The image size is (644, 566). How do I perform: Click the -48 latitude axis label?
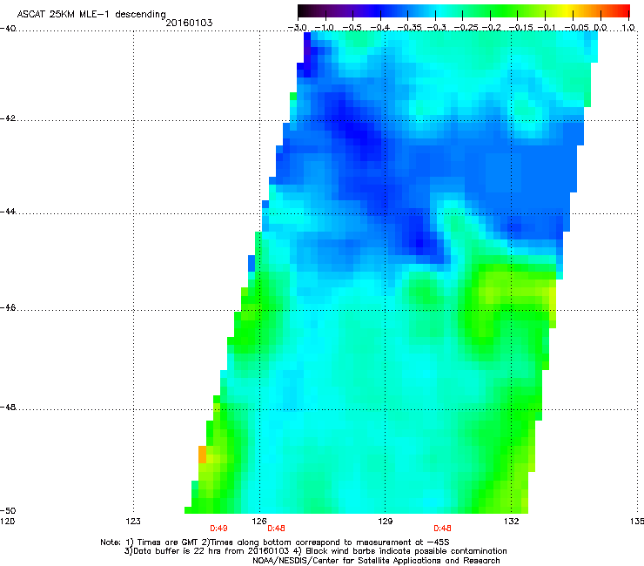tap(7, 408)
